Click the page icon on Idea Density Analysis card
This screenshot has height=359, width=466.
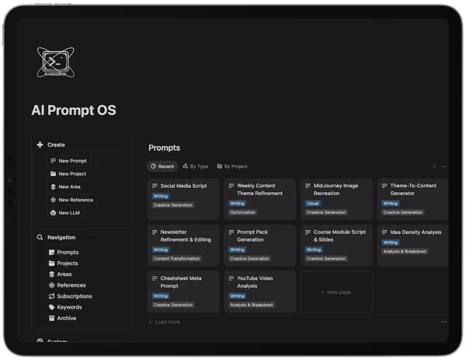coord(384,232)
